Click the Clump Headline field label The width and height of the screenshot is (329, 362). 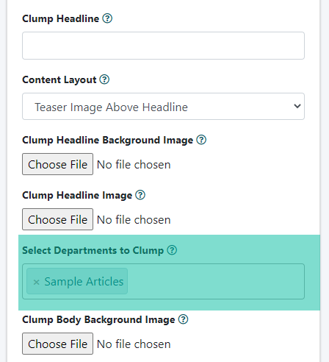coord(60,19)
